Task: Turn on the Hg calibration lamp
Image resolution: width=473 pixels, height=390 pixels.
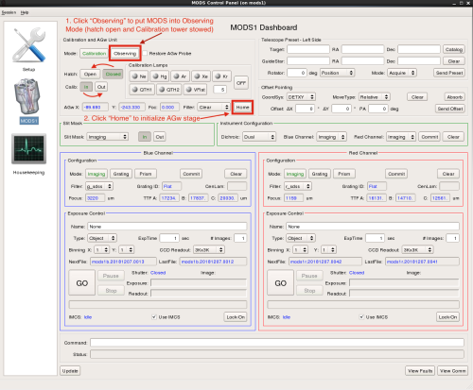Action: click(160, 76)
